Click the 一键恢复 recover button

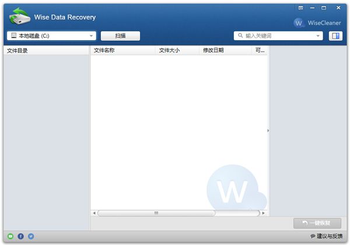(317, 223)
